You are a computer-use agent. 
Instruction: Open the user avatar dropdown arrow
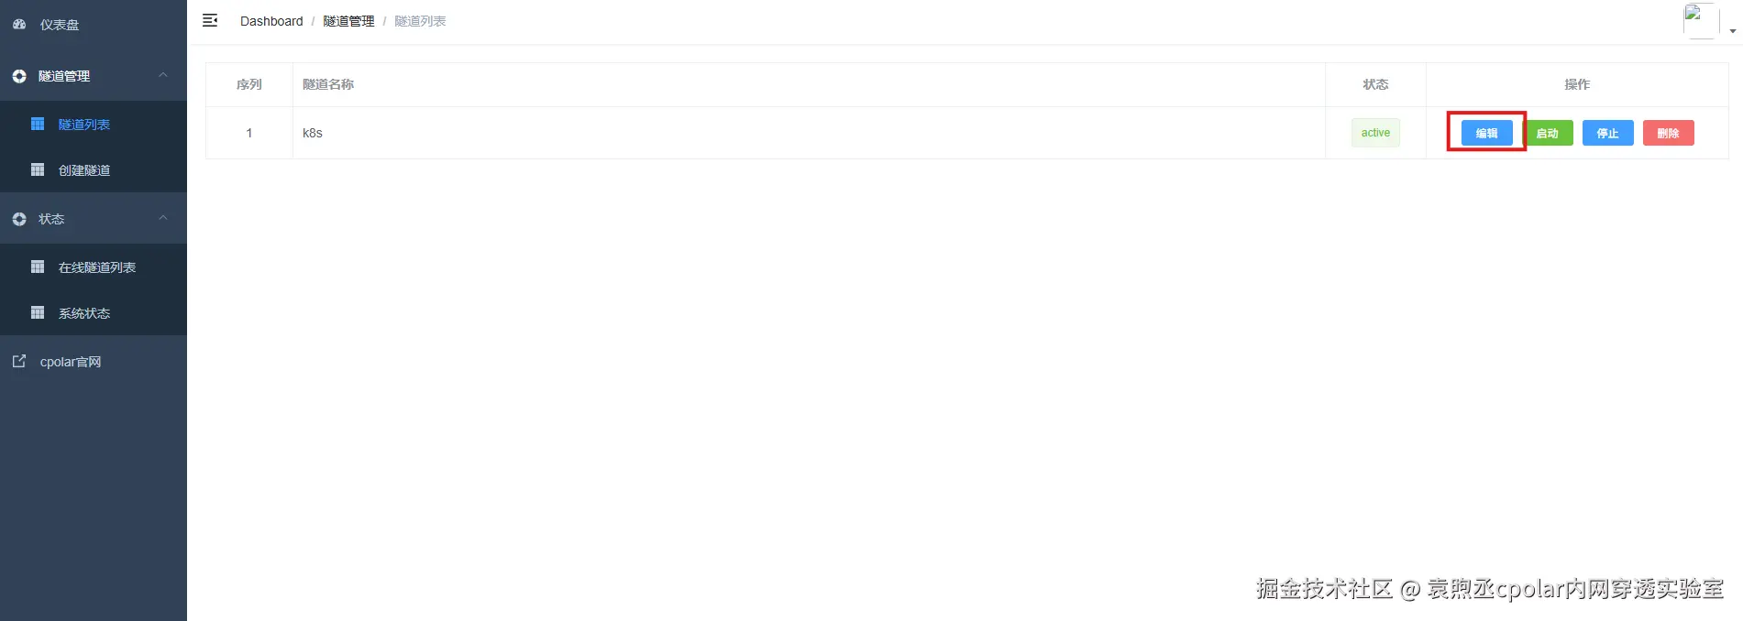pyautogui.click(x=1732, y=31)
